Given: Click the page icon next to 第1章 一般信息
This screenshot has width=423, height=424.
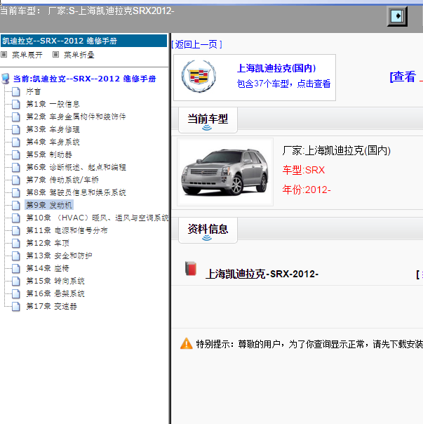Looking at the screenshot, I should [16, 104].
